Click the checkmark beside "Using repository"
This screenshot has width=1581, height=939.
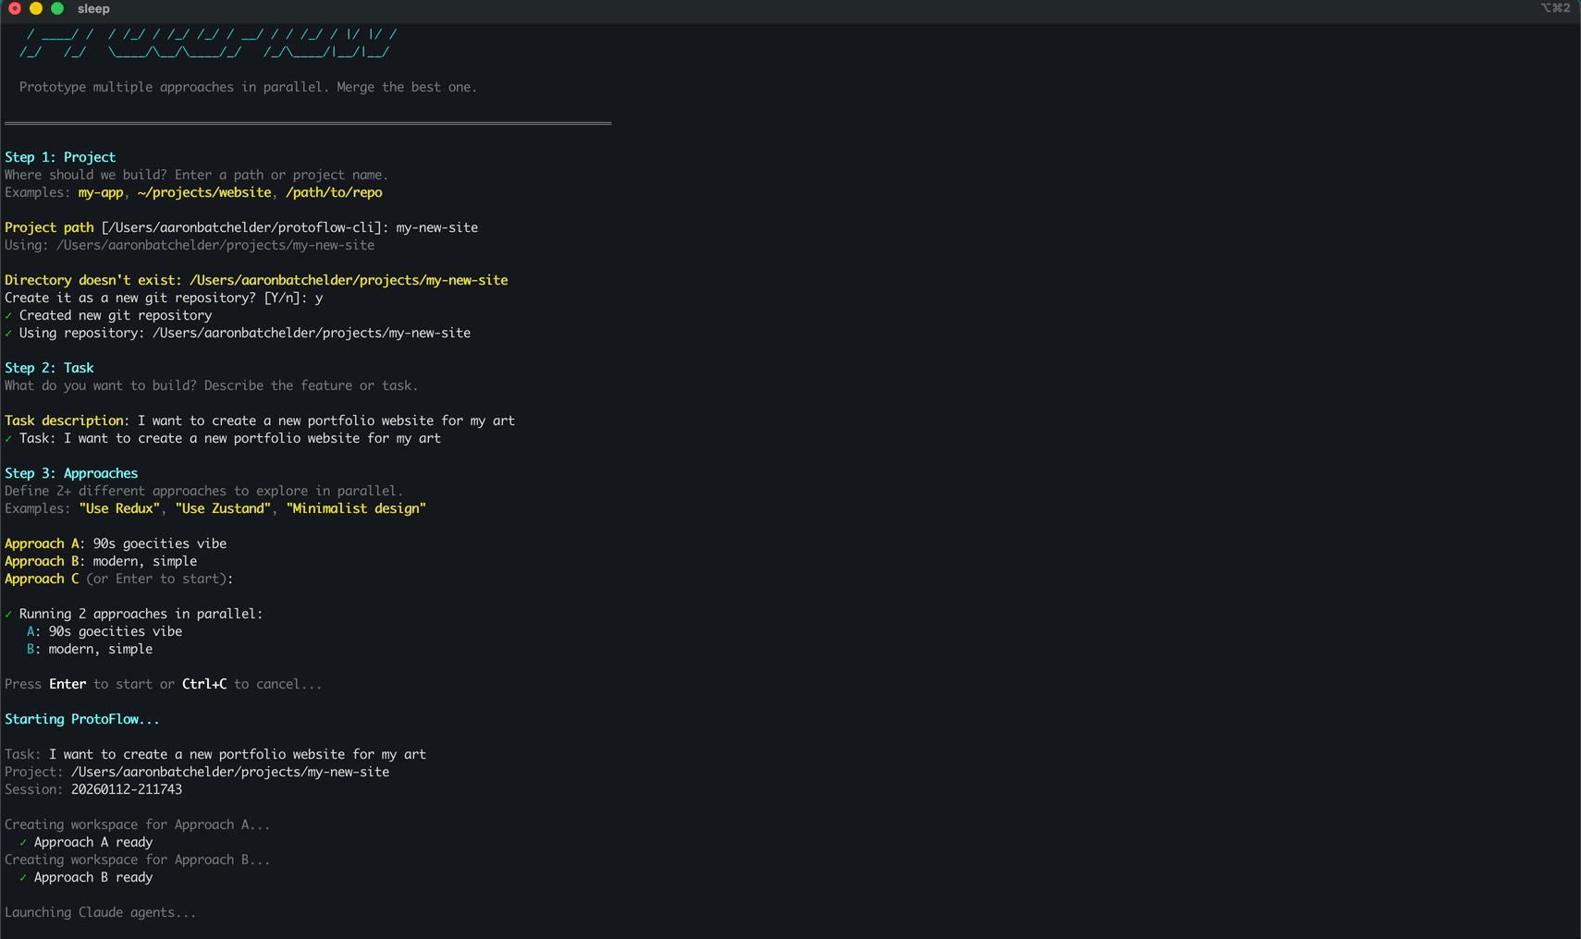(8, 334)
